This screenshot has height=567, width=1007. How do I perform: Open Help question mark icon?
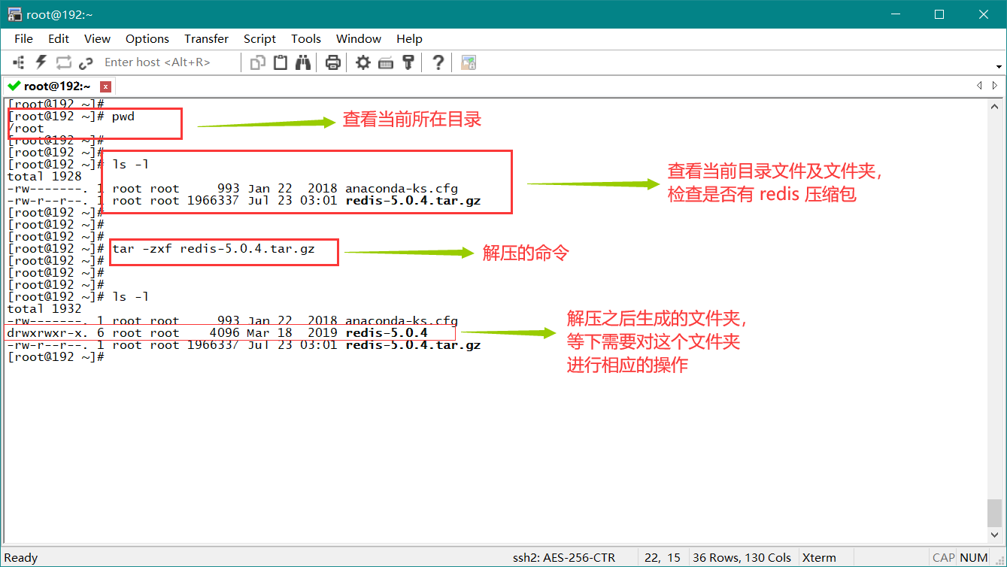[438, 62]
